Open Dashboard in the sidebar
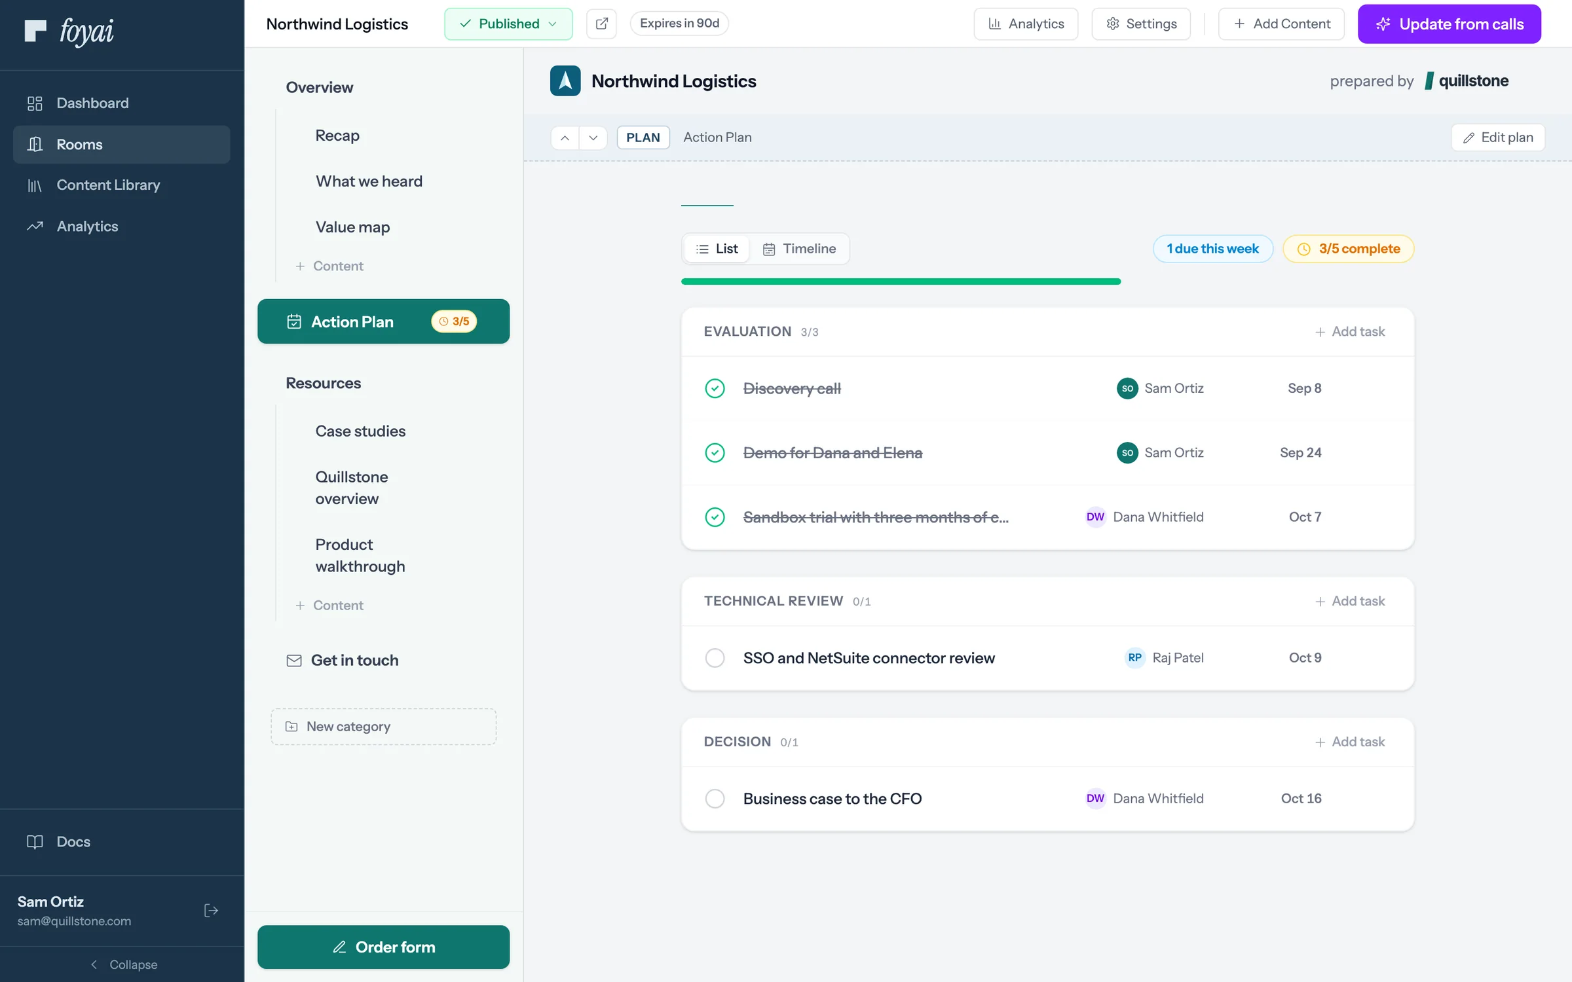The width and height of the screenshot is (1572, 982). [x=122, y=103]
